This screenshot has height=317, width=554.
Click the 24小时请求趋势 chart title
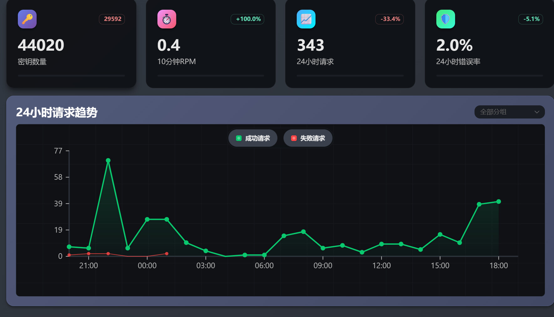pyautogui.click(x=57, y=112)
